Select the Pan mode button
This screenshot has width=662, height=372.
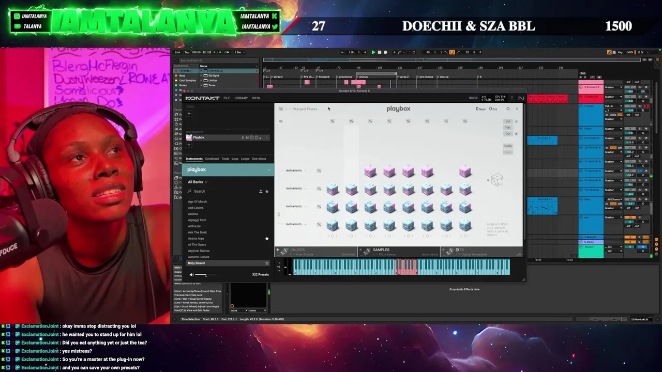tap(508, 128)
